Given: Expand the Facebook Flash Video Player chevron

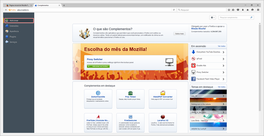Looking at the screenshot, I should tap(223, 79).
